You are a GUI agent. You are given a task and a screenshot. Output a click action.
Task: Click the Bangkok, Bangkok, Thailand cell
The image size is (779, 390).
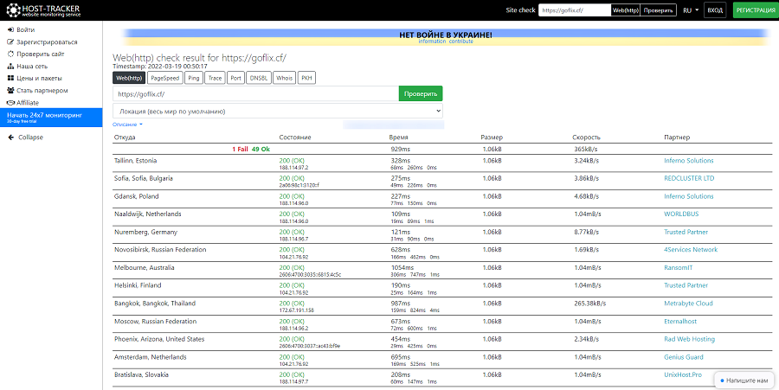[155, 304]
